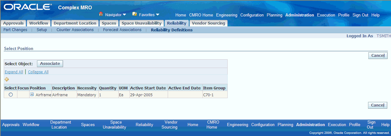391x136 pixels.
Task: Click Department Location in footer navigation
Action: point(61,125)
